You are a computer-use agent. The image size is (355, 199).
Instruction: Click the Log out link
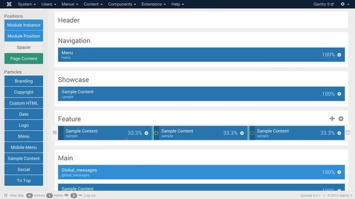[x=90, y=195]
